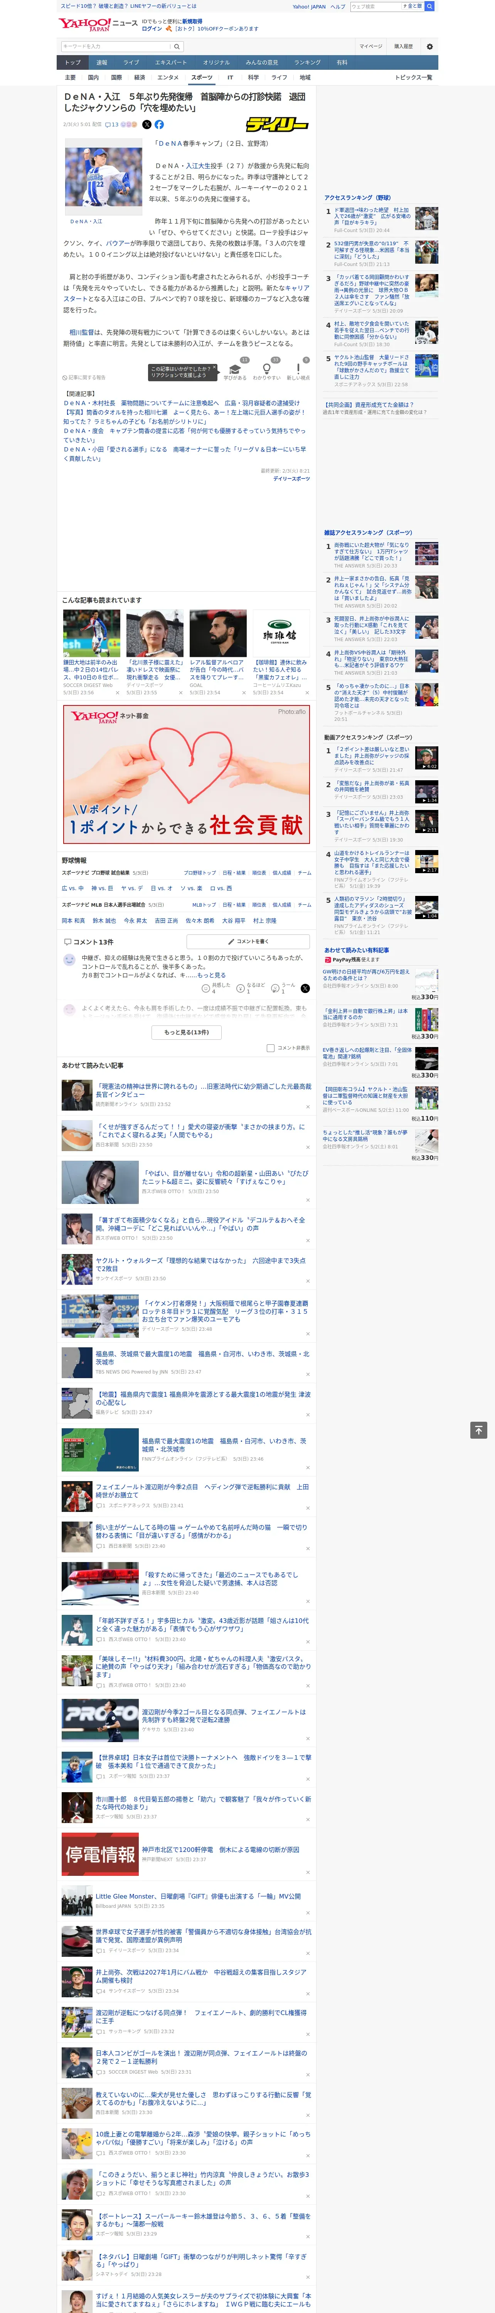Screen dimensions: 495x2313
Task: Select the 地域 category tab
Action: 305,77
